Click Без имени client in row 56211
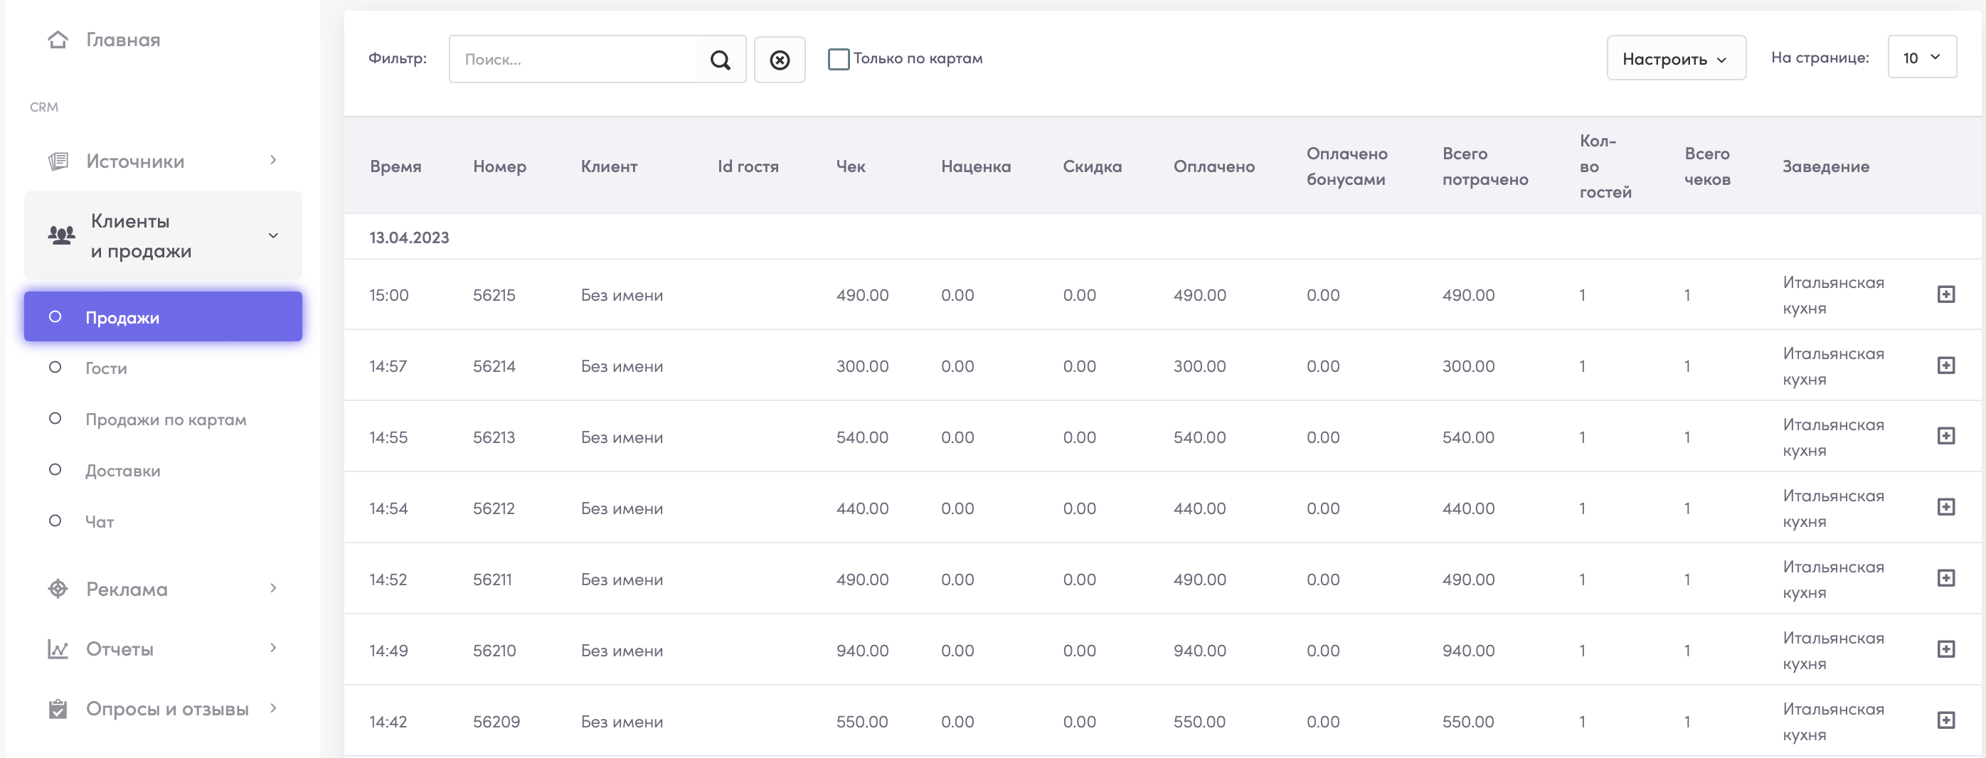 point(622,580)
